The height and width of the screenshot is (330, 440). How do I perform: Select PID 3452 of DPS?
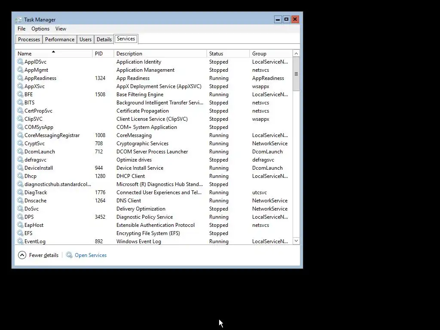tap(100, 217)
